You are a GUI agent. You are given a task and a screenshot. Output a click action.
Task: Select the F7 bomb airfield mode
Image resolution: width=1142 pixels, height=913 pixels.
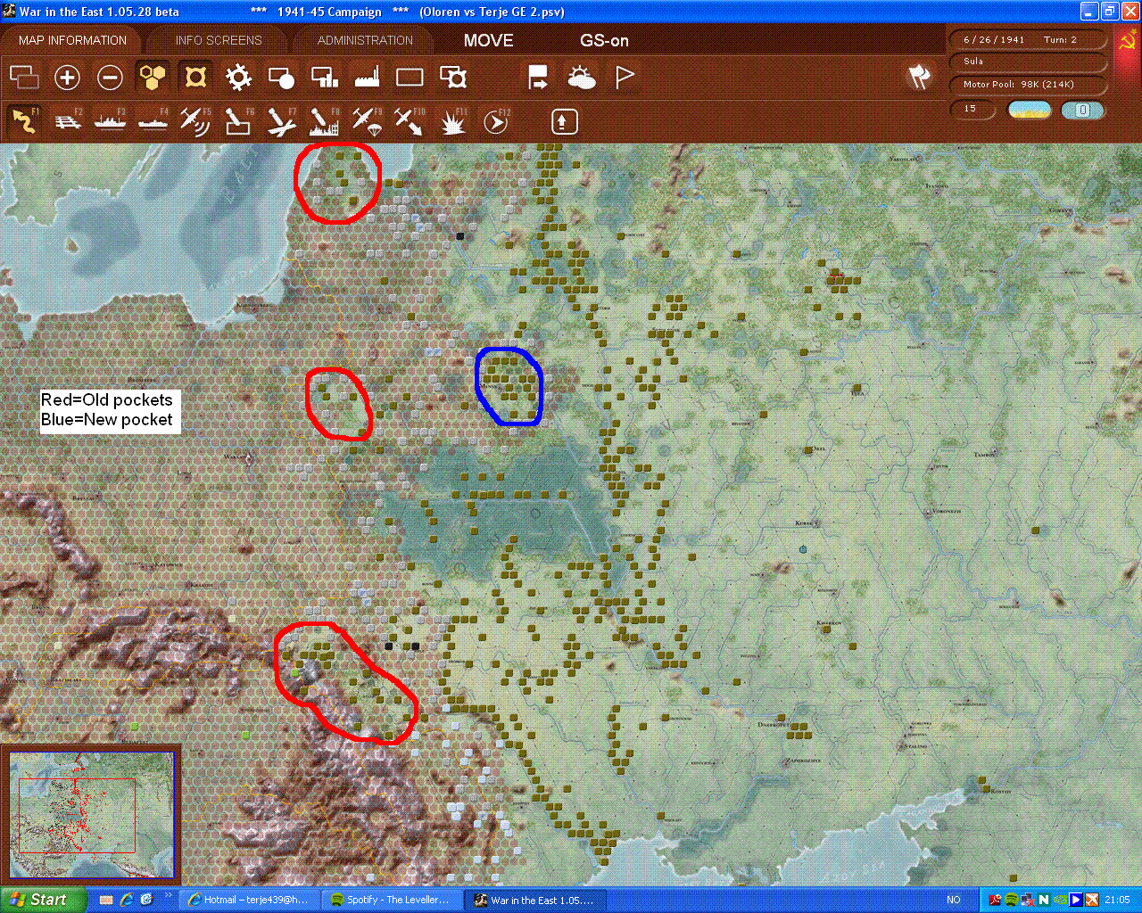coord(281,120)
